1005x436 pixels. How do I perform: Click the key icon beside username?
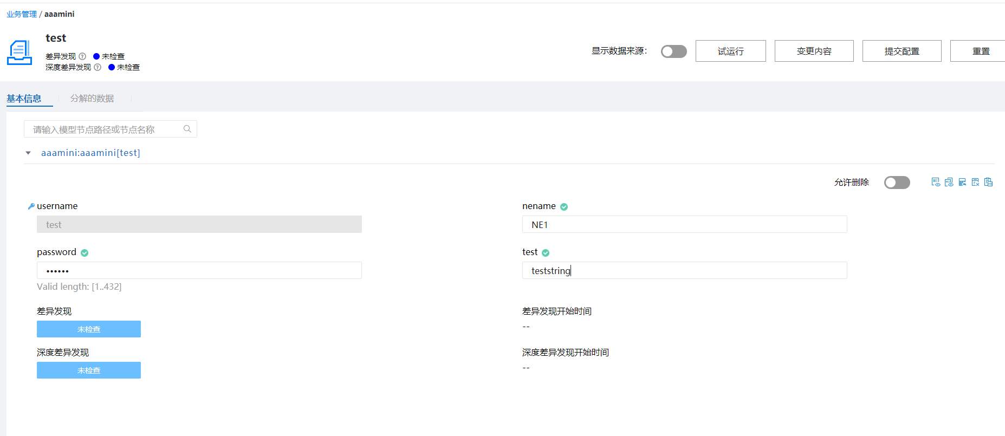[31, 206]
